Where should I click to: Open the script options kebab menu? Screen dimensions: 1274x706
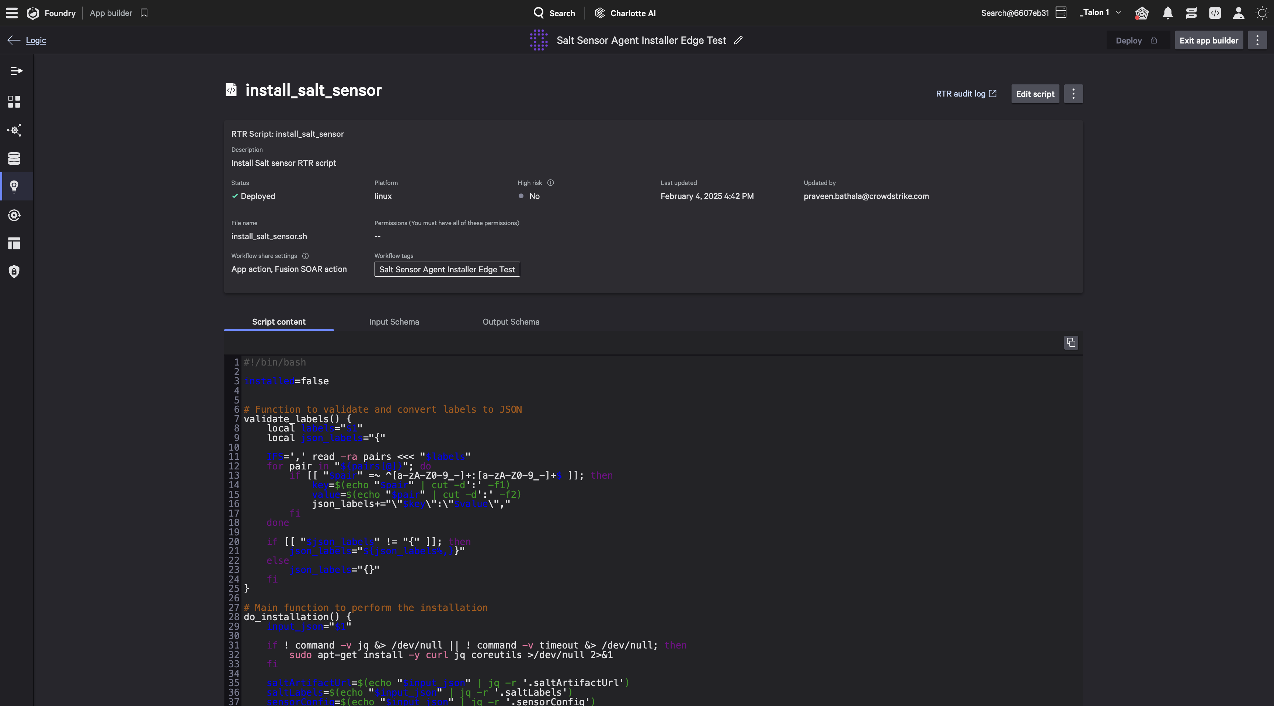point(1073,94)
